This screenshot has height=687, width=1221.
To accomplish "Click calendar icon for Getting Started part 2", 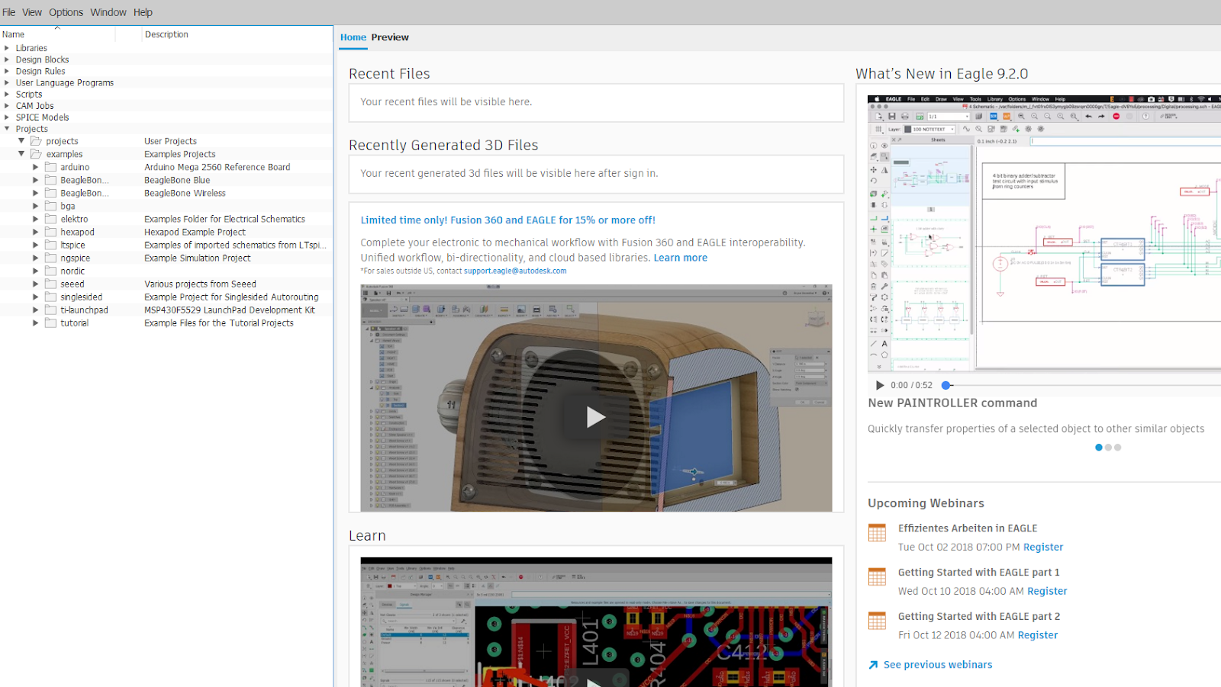I will pos(878,621).
